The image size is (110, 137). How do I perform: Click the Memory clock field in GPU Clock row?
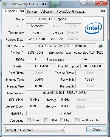click(65, 100)
